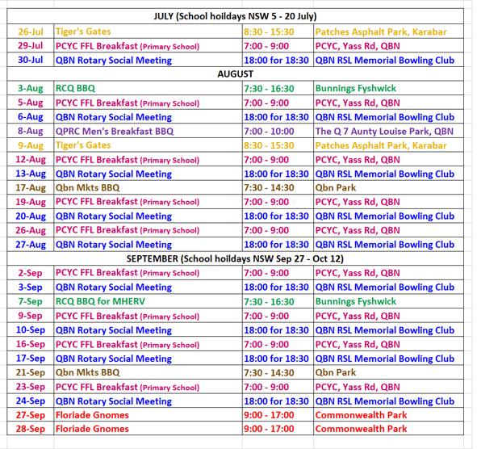Select the 6-Aug date cell
The width and height of the screenshot is (477, 449).
pyautogui.click(x=31, y=116)
